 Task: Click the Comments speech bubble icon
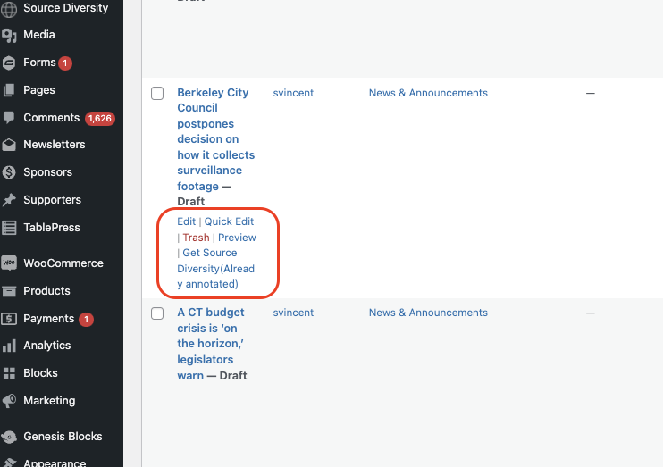pyautogui.click(x=10, y=117)
